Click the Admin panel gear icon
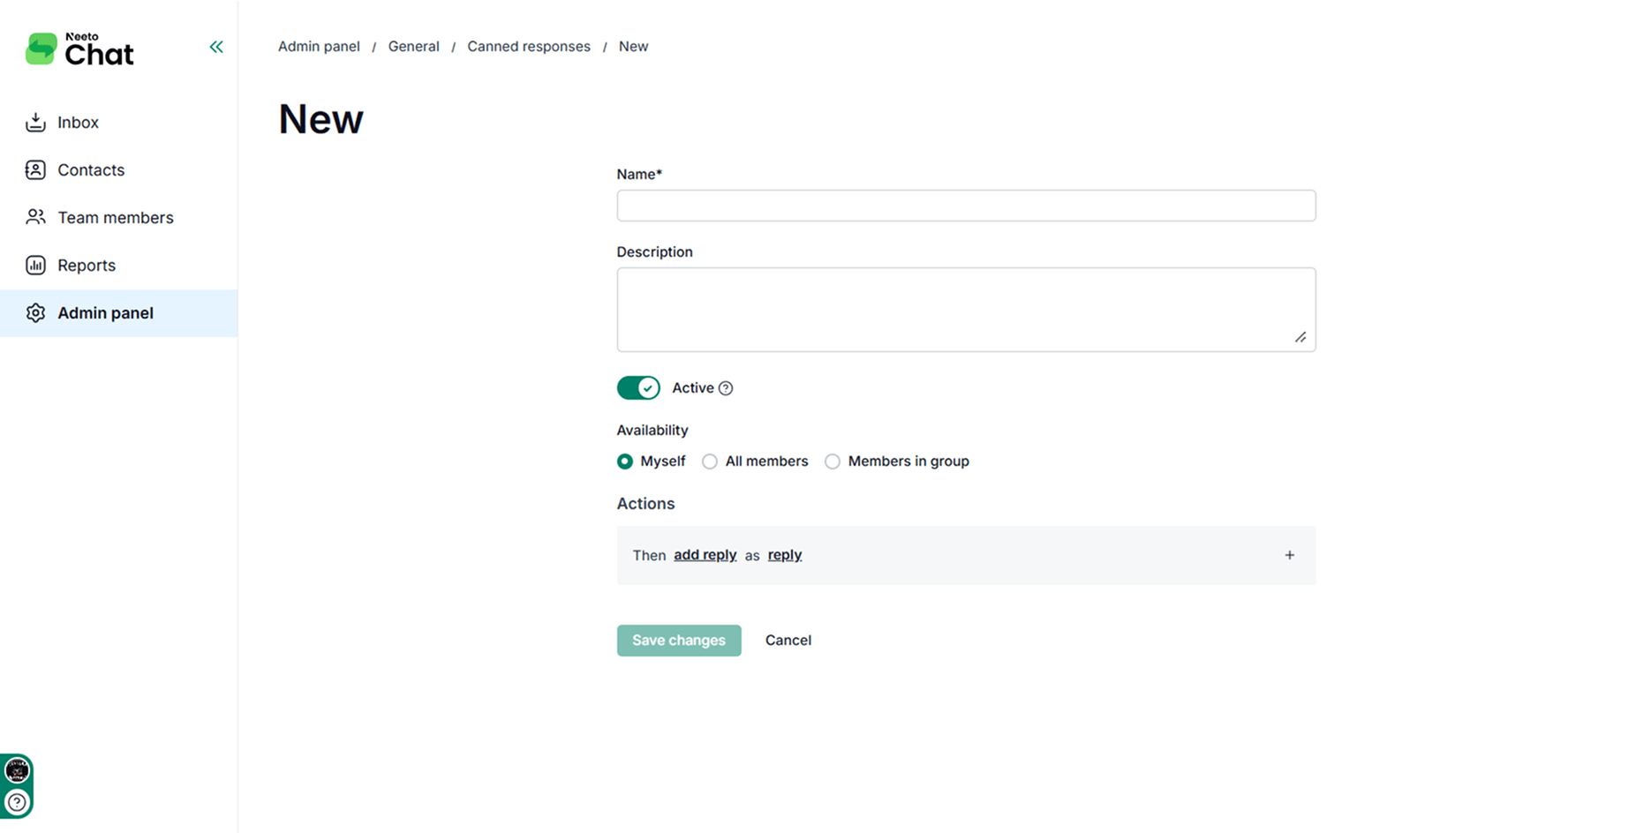This screenshot has width=1643, height=833. [35, 313]
